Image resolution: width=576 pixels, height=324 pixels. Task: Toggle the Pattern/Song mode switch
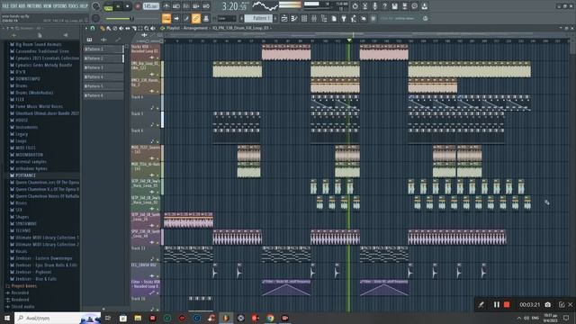[108, 6]
